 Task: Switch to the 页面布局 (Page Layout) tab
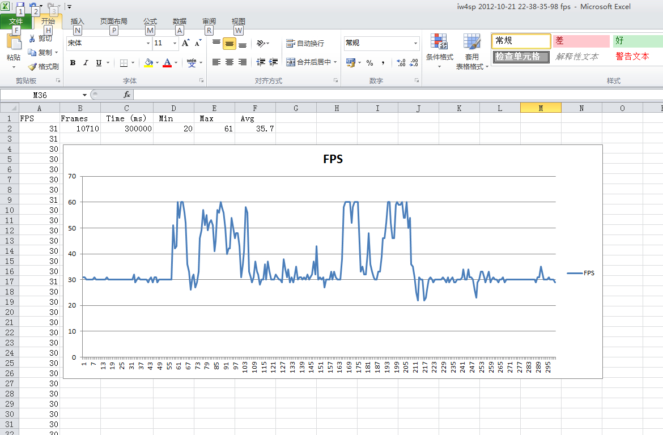pyautogui.click(x=114, y=22)
